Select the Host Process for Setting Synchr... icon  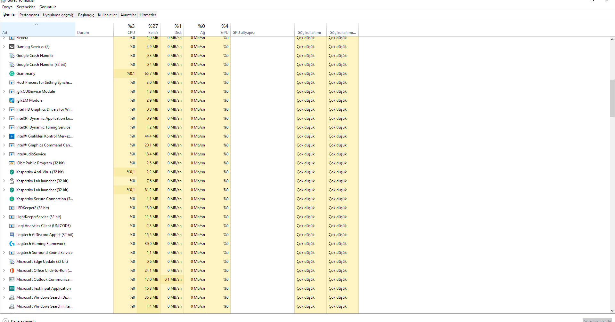pos(12,82)
